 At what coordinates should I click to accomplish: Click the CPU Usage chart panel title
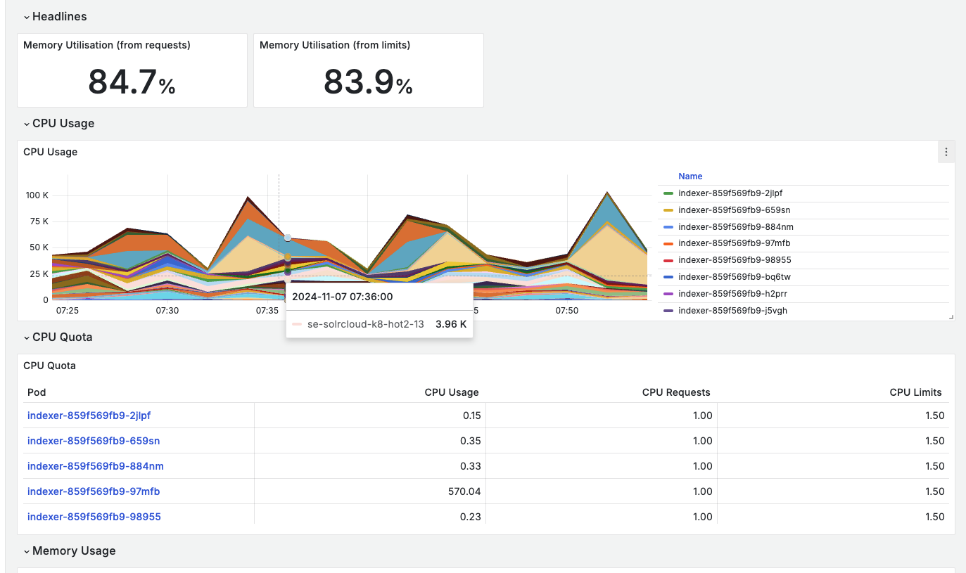click(x=50, y=152)
